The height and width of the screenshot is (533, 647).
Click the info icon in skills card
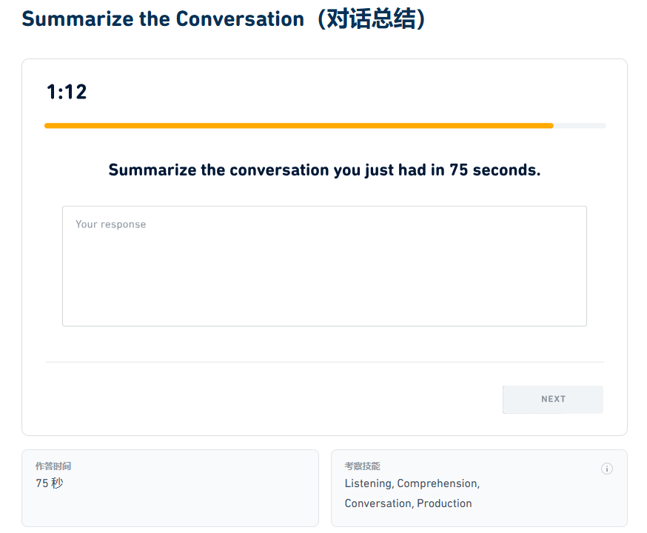click(x=607, y=469)
